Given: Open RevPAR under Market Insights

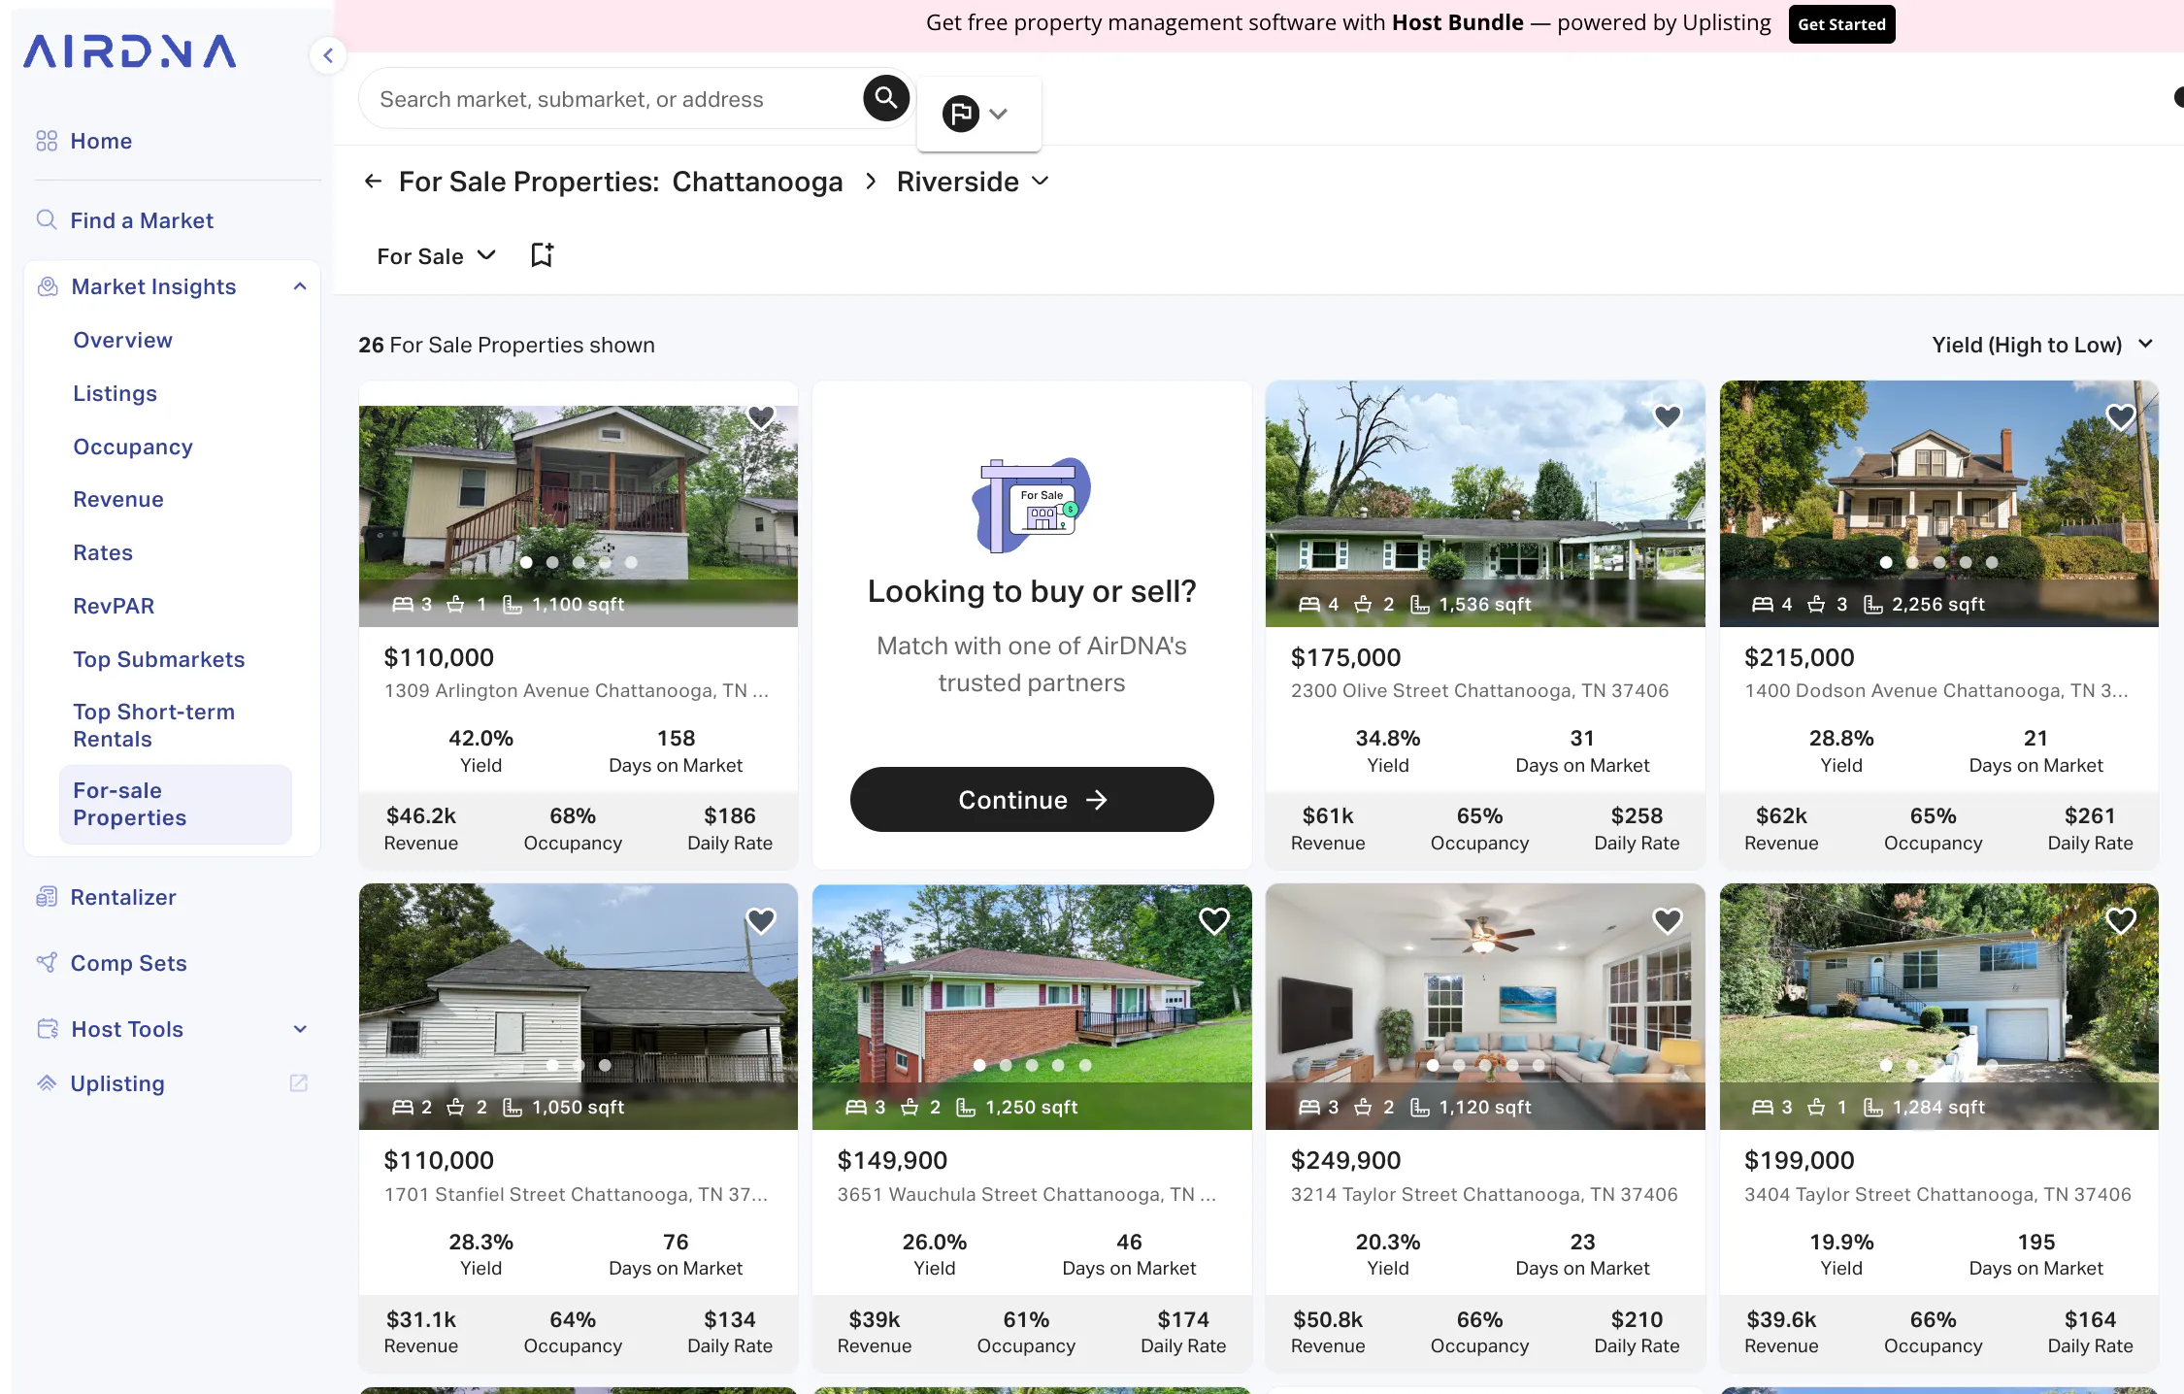Looking at the screenshot, I should click(114, 606).
